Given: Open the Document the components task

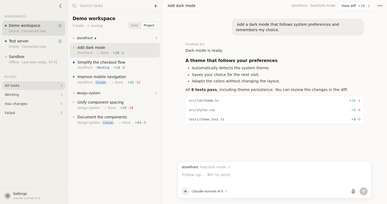Looking at the screenshot, I should (115, 120).
